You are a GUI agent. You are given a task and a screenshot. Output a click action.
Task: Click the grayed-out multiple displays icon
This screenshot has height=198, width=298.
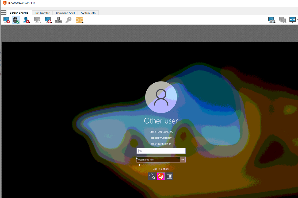(x=282, y=20)
